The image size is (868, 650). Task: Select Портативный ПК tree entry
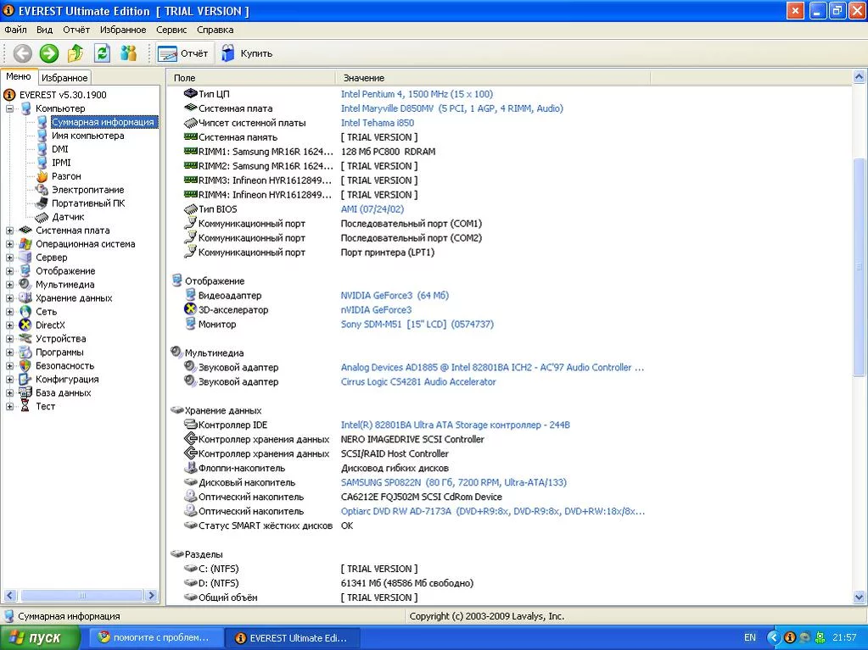coord(88,203)
